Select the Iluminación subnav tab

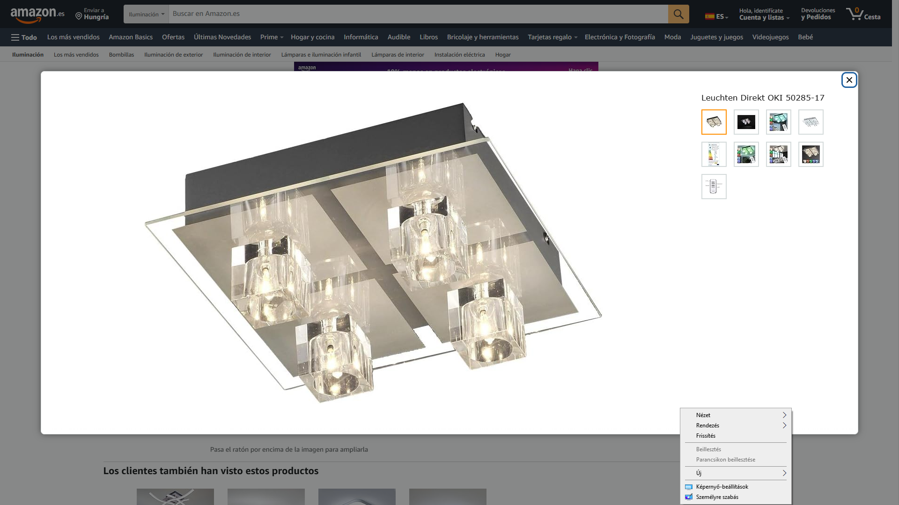[x=28, y=55]
